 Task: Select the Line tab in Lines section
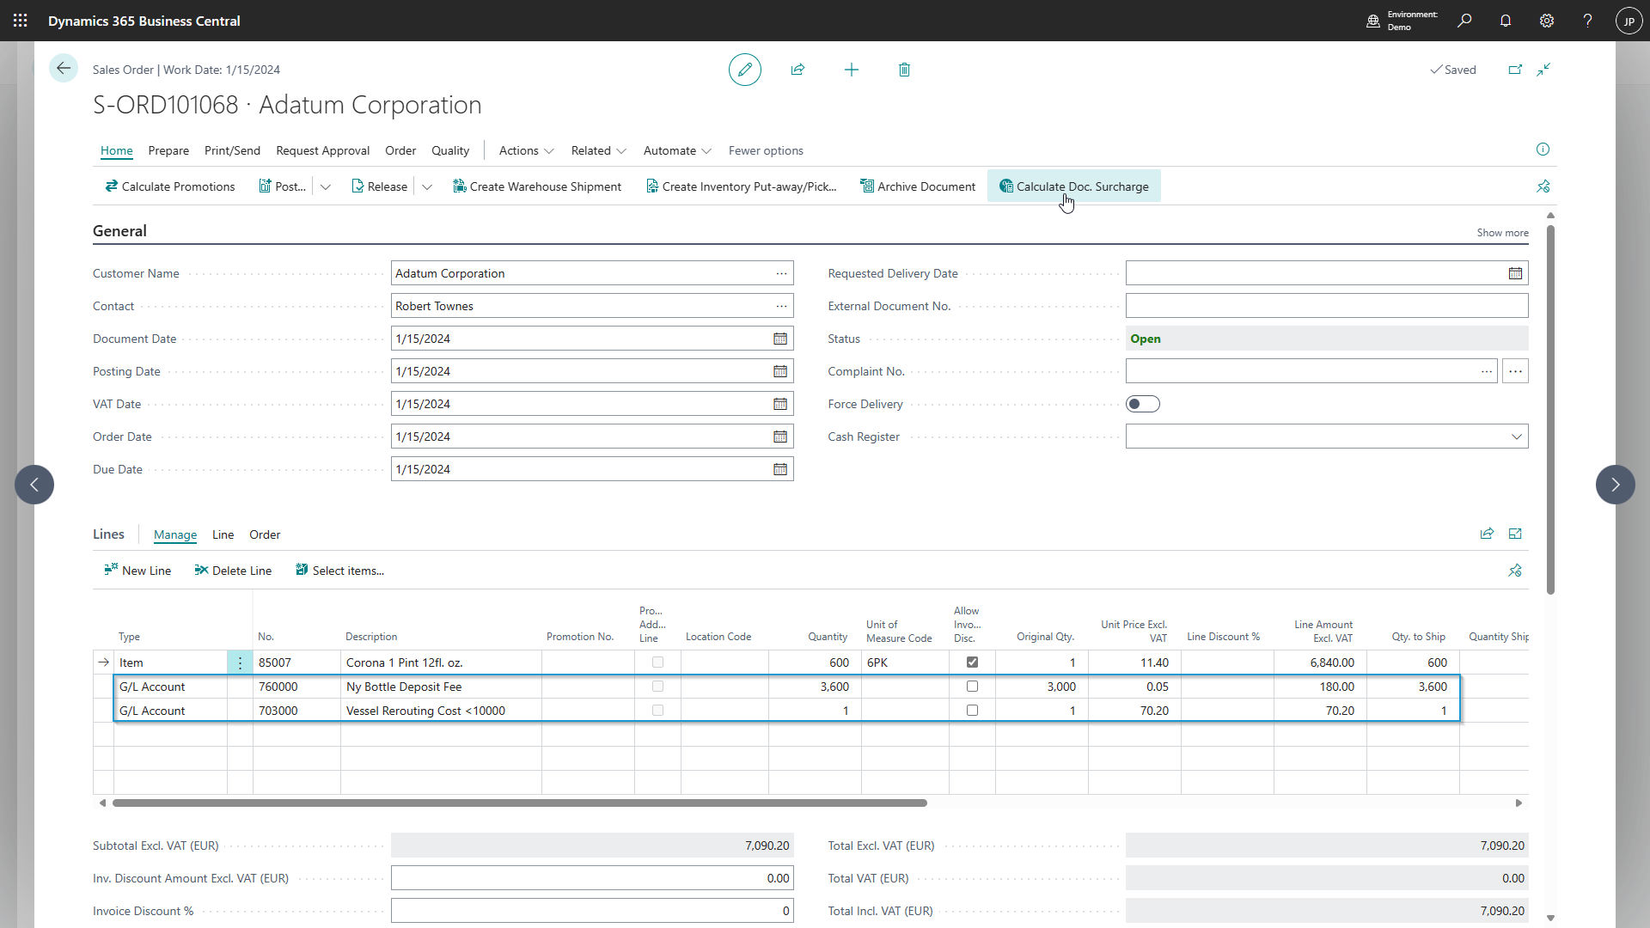coord(223,534)
